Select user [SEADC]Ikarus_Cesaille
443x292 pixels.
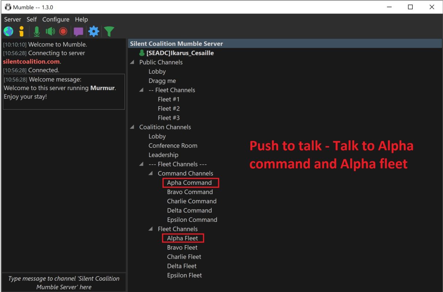click(180, 53)
